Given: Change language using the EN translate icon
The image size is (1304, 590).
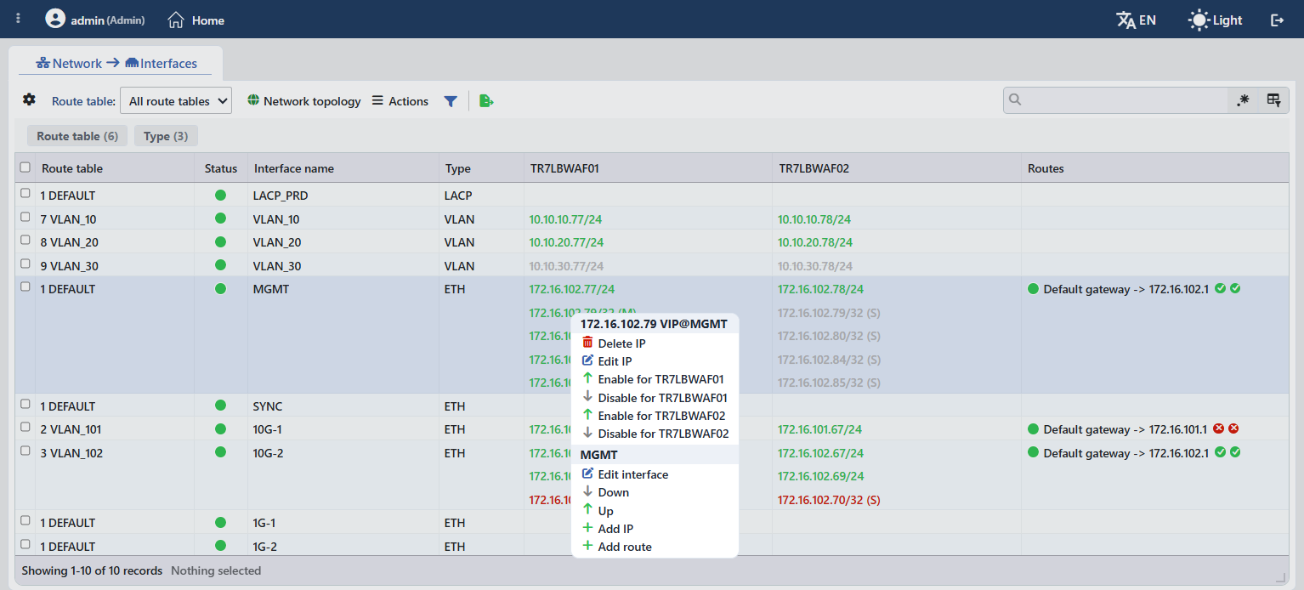Looking at the screenshot, I should click(1136, 20).
